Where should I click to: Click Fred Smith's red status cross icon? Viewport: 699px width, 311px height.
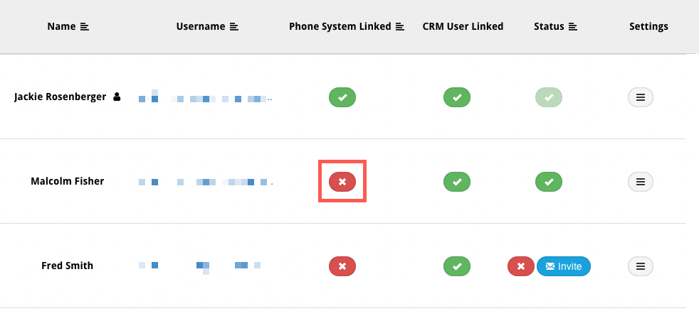coord(520,266)
